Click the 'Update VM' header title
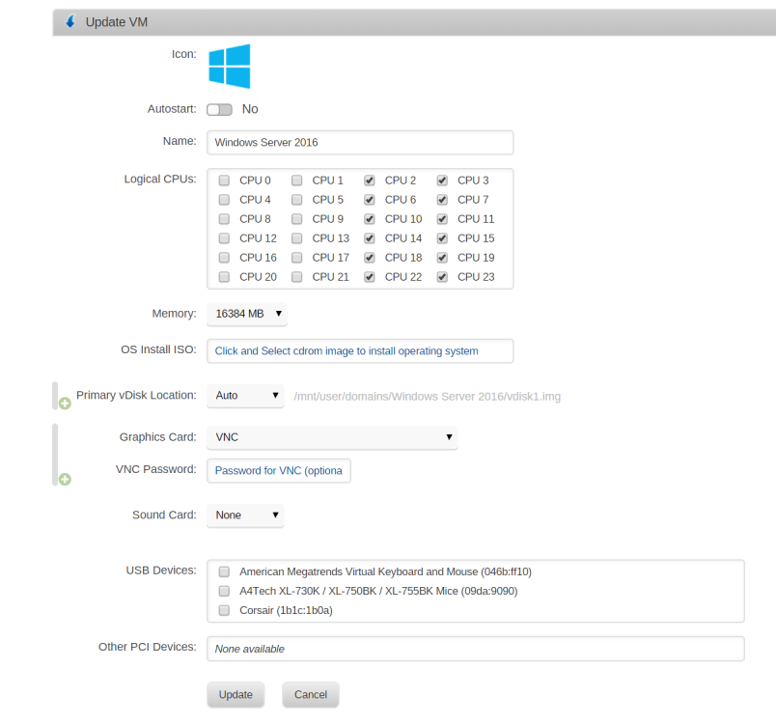The image size is (776, 724). [x=117, y=22]
